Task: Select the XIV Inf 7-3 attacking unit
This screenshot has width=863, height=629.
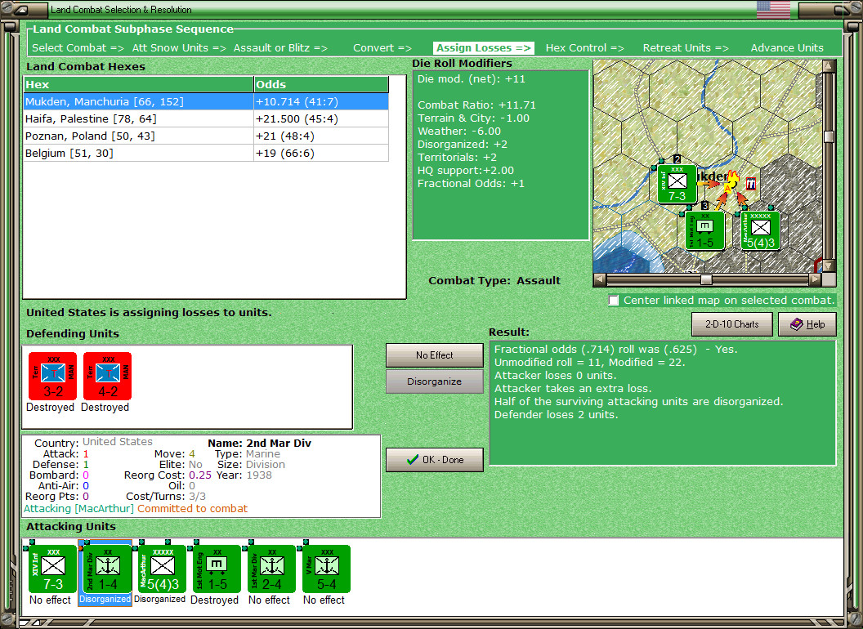Action: [x=52, y=569]
